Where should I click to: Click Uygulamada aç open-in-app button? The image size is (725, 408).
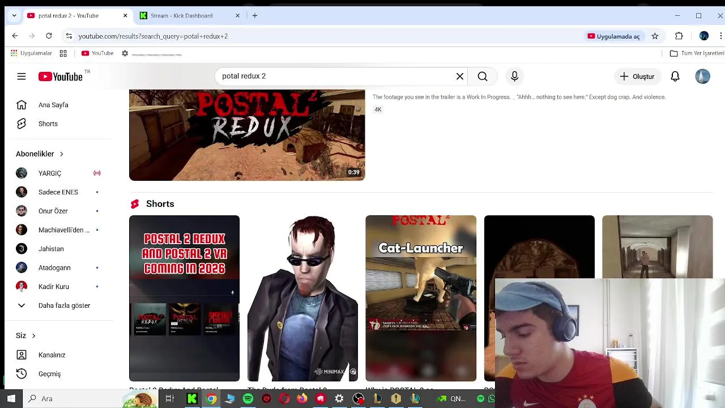[613, 36]
